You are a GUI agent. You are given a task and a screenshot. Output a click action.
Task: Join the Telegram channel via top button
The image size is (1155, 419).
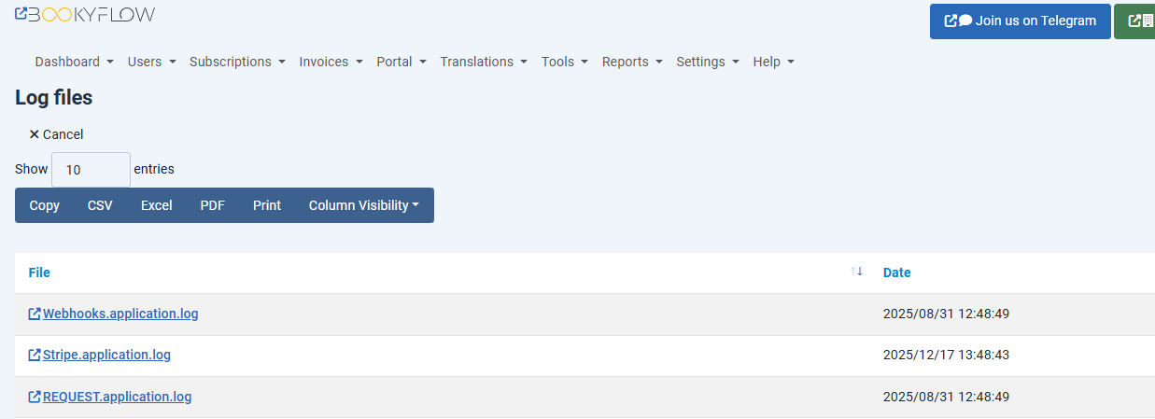click(x=1020, y=21)
